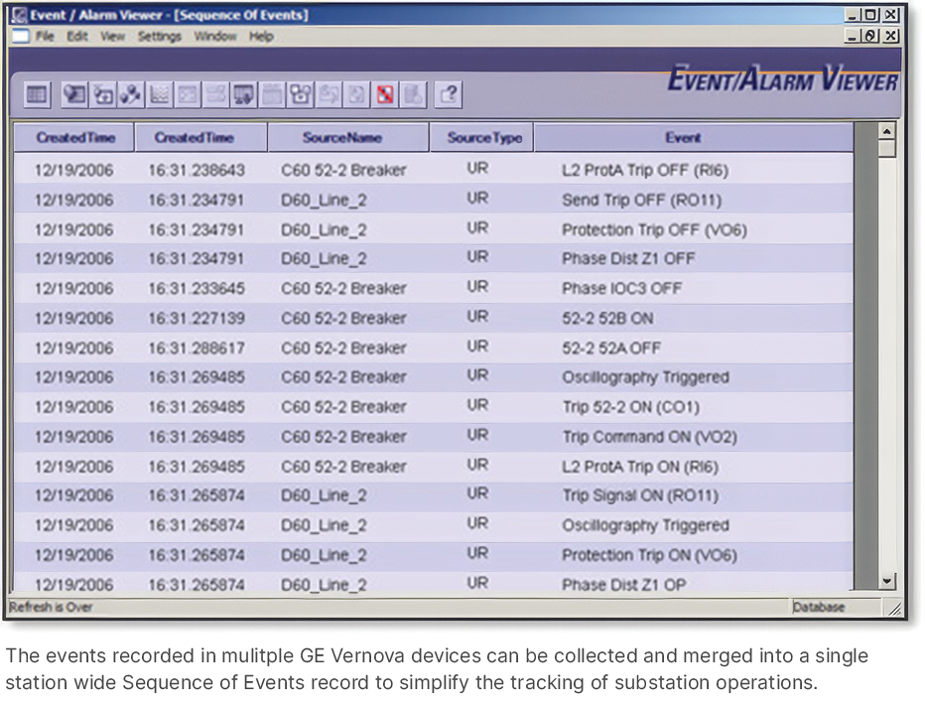Click timestamp 16:31.233645
The height and width of the screenshot is (709, 925).
(196, 289)
